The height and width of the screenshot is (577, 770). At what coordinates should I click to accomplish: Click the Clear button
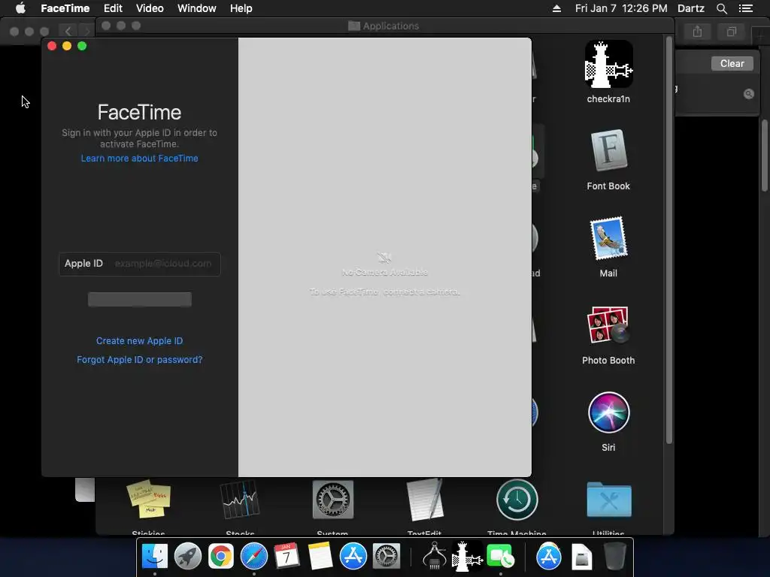click(732, 63)
